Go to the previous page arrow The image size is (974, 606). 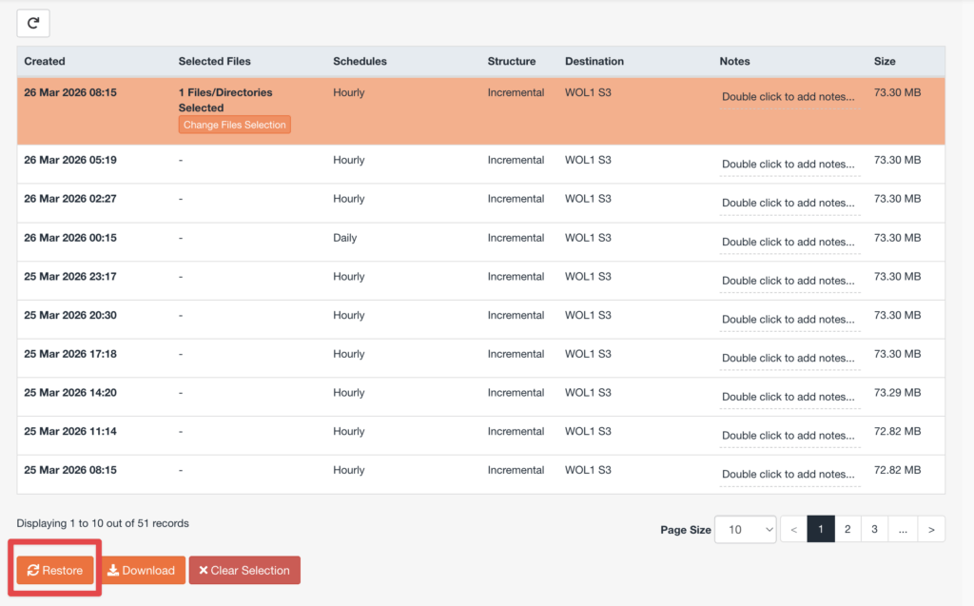[793, 530]
